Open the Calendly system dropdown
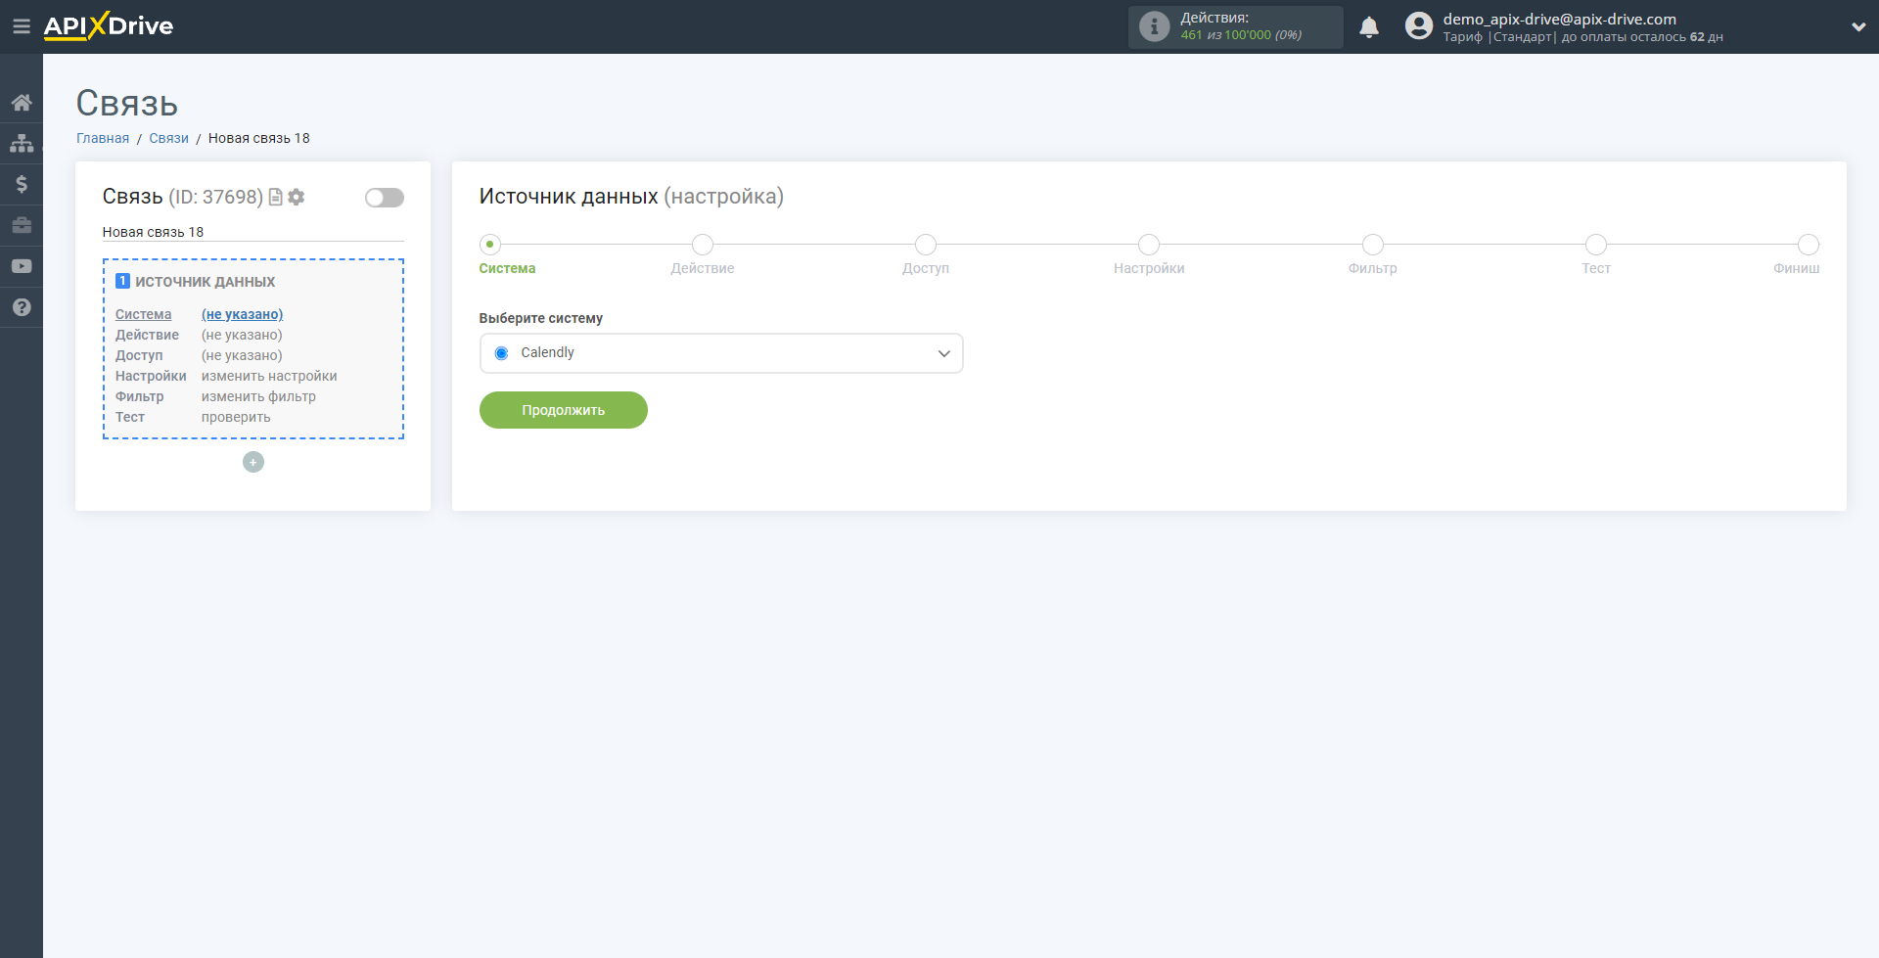This screenshot has width=1879, height=958. tap(721, 353)
